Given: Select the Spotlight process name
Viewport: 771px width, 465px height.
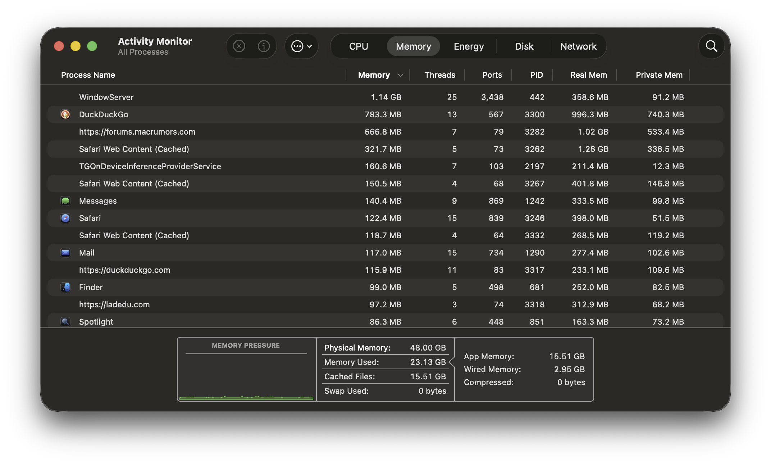Looking at the screenshot, I should click(x=96, y=322).
